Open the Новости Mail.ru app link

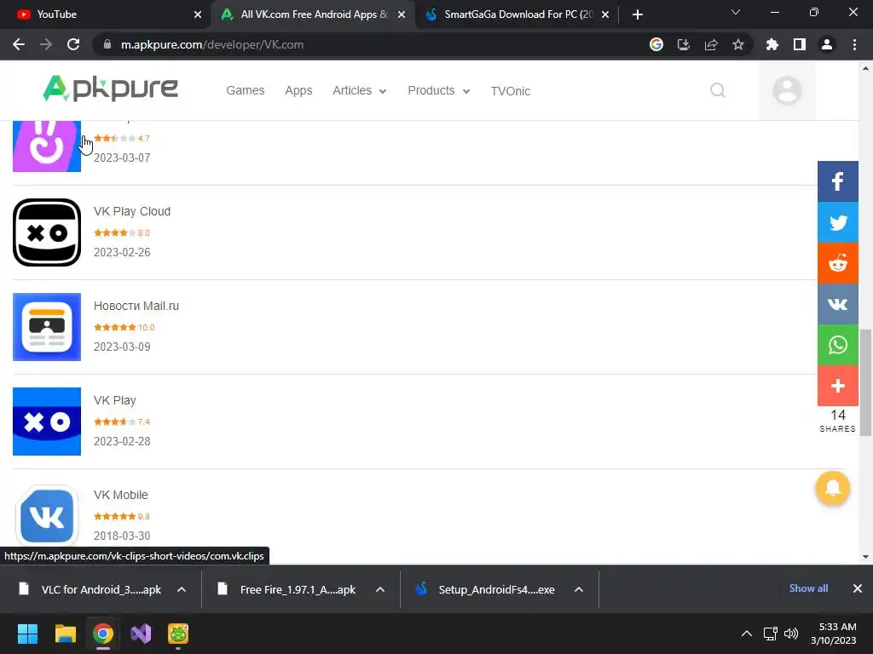136,306
